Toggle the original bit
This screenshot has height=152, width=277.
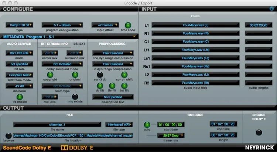pos(75,75)
